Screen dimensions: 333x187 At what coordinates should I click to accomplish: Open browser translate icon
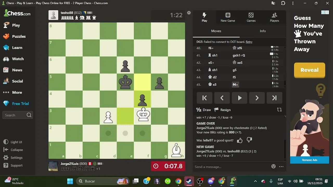pos(273,3)
